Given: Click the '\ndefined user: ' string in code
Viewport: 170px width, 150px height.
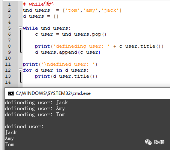Looking at the screenshot, I should [x=68, y=64].
